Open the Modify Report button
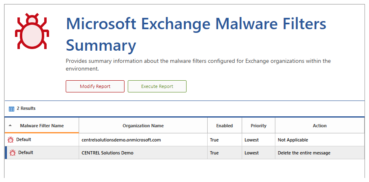Screen dimensions: 369x182 point(95,86)
